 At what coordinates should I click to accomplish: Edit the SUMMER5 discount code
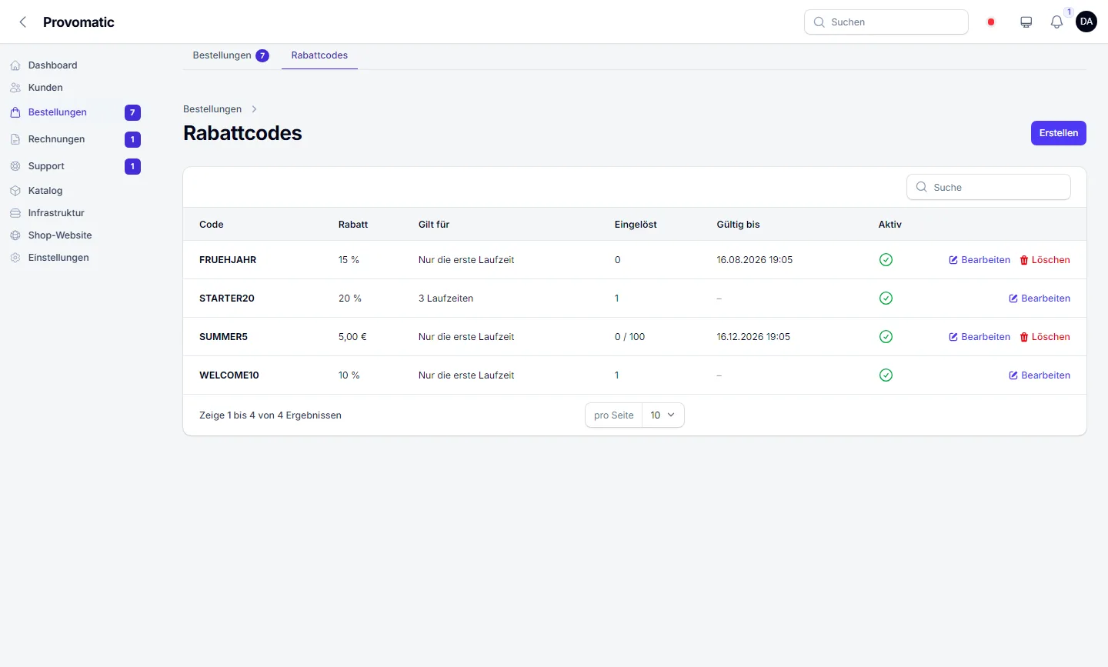(980, 337)
